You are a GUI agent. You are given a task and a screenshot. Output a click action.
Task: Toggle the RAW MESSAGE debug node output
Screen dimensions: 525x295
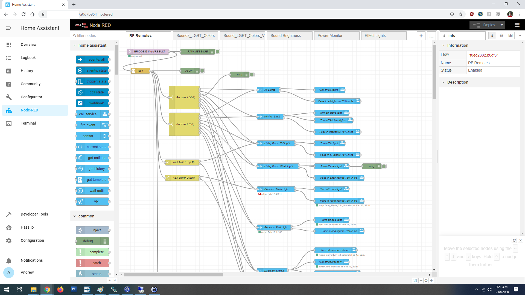click(218, 52)
